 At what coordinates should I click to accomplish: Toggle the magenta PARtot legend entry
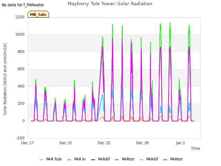[173, 159]
